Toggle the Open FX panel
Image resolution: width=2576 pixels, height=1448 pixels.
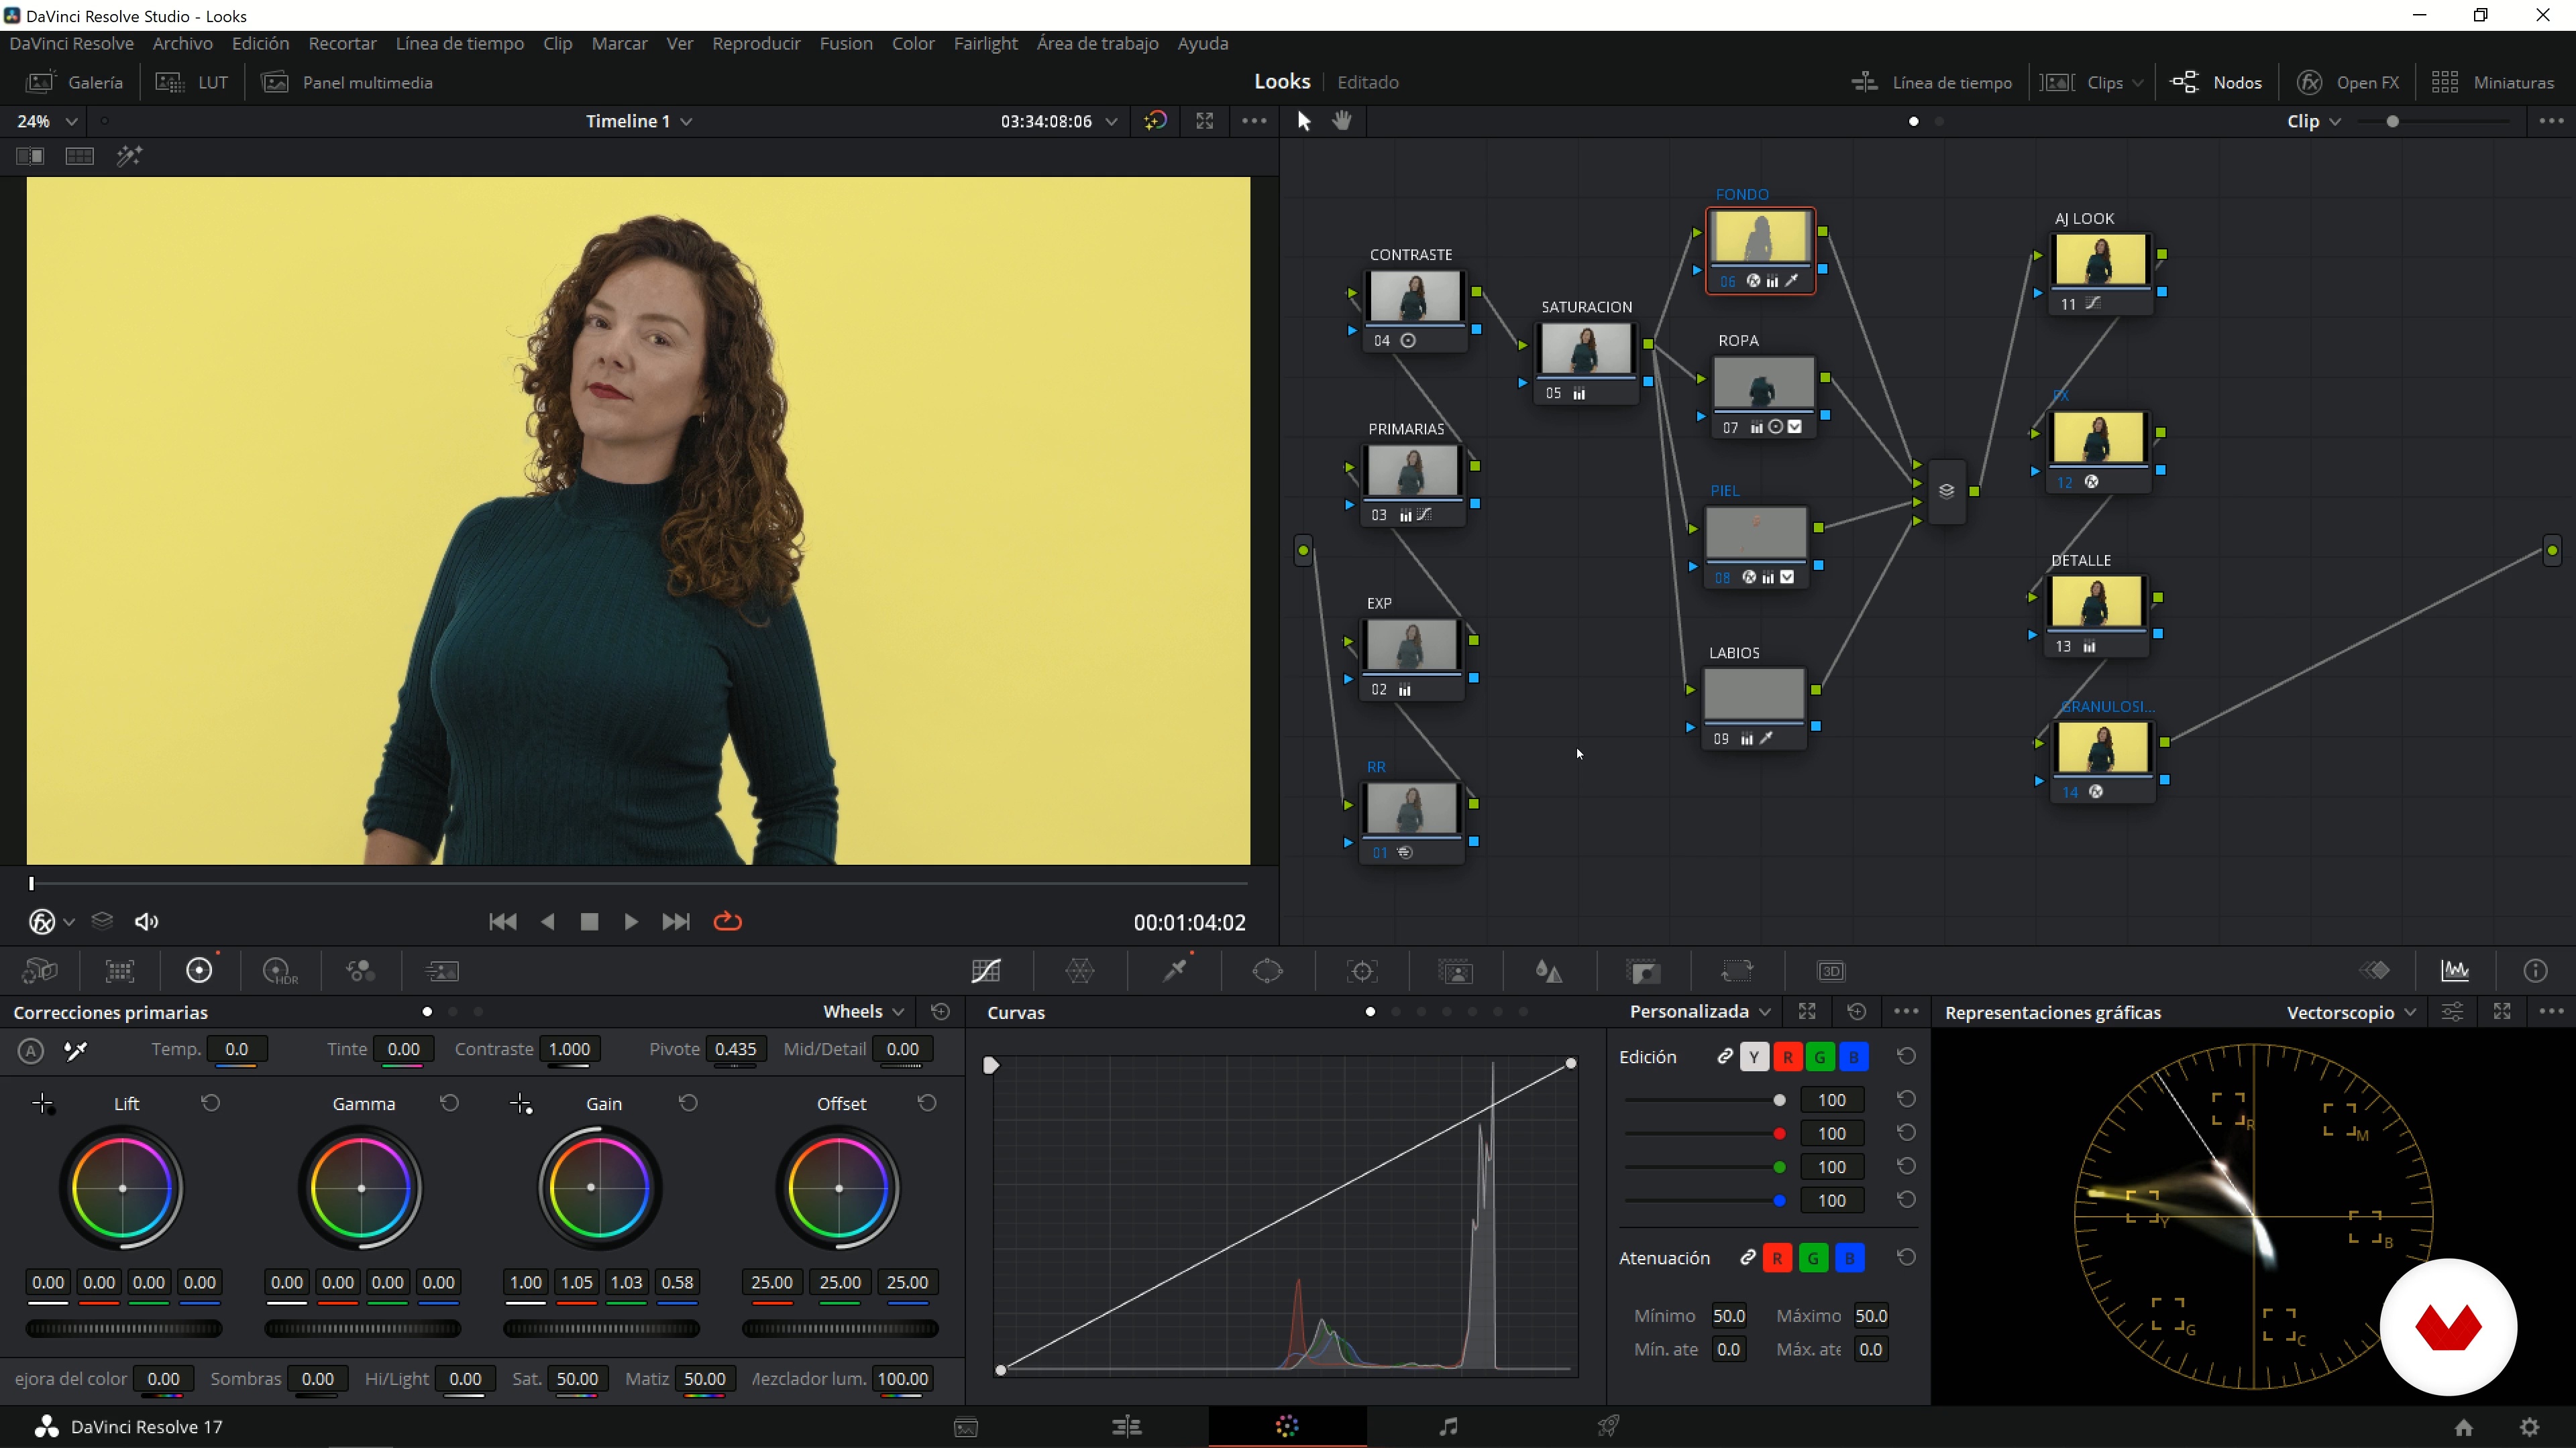[2348, 82]
